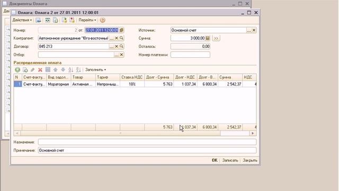Viewport: 339px width, 191px height.
Task: Click the Долг - Сумма column header
Action: pos(159,77)
